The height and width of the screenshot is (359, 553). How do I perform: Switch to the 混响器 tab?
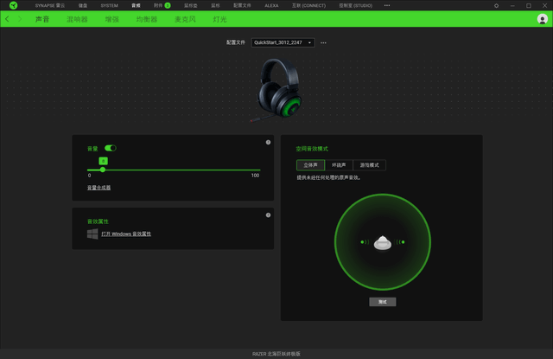(x=77, y=19)
